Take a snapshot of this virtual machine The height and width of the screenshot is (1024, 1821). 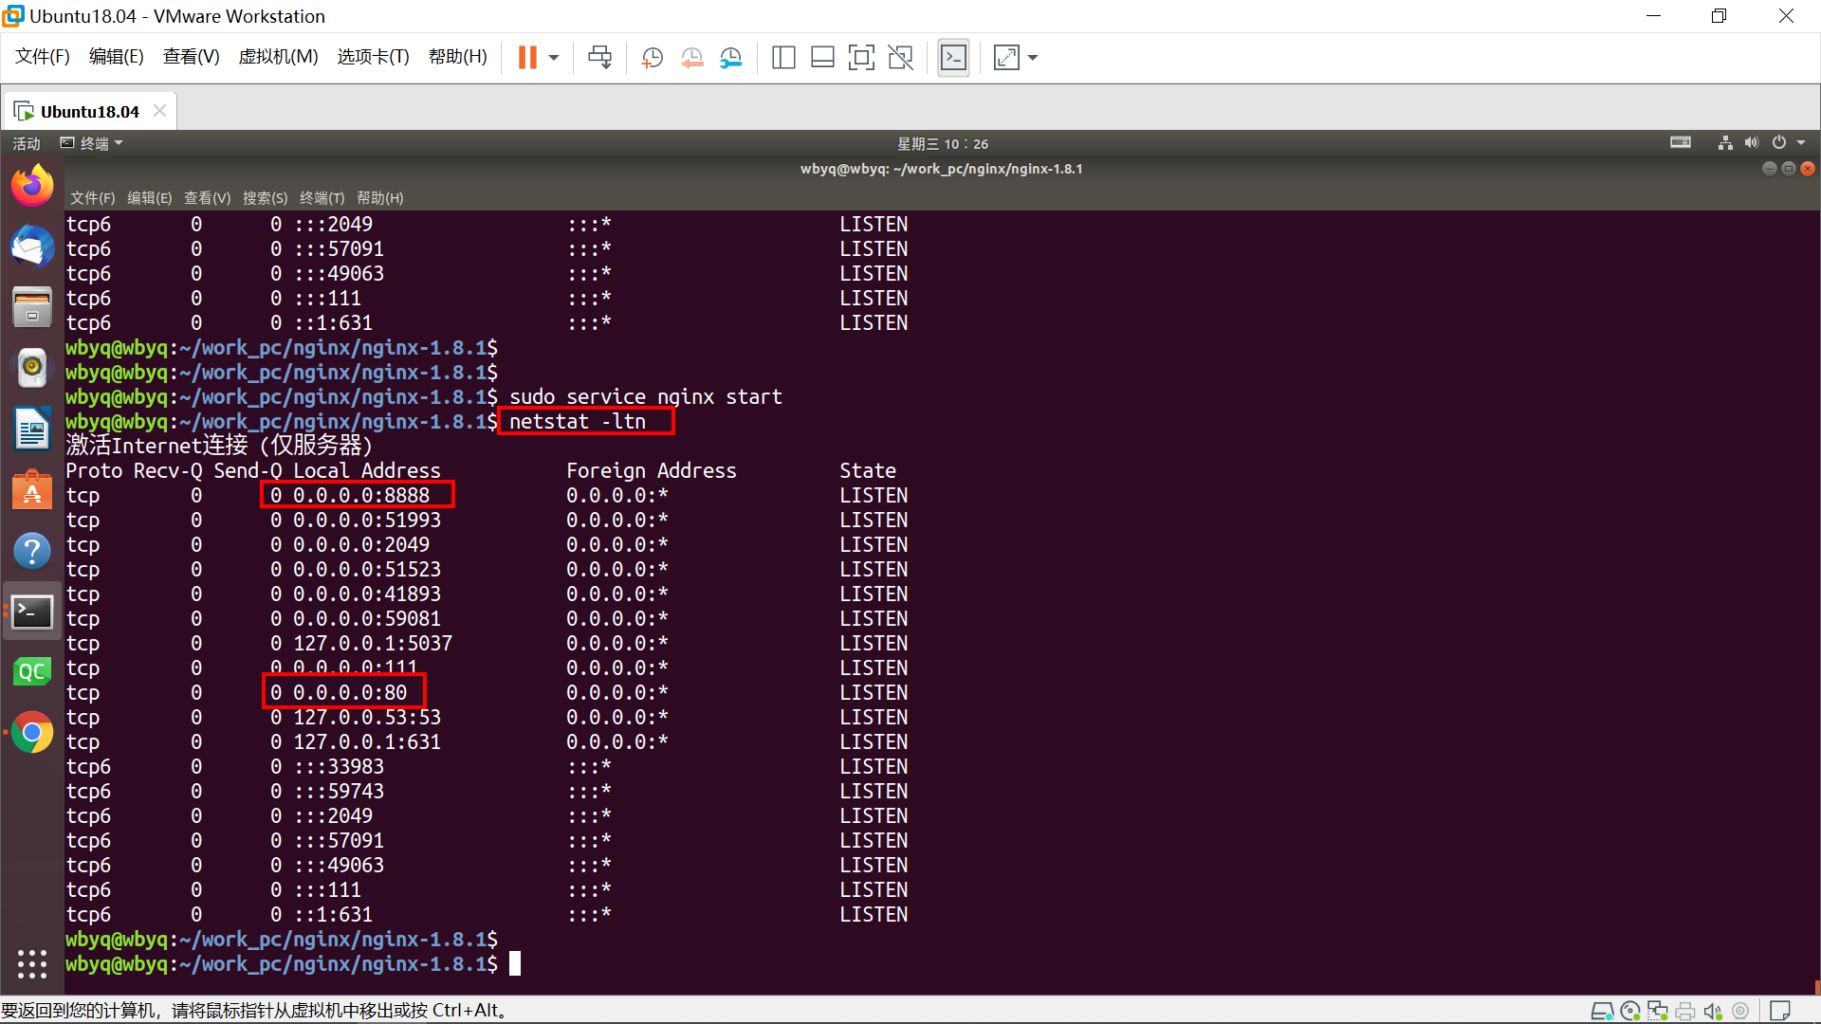point(652,57)
